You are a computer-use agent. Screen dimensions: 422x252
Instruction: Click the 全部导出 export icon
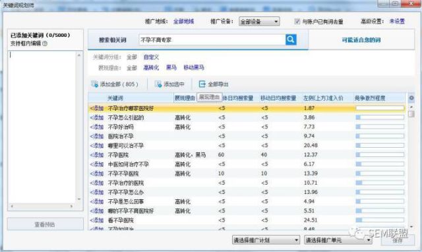(202, 84)
